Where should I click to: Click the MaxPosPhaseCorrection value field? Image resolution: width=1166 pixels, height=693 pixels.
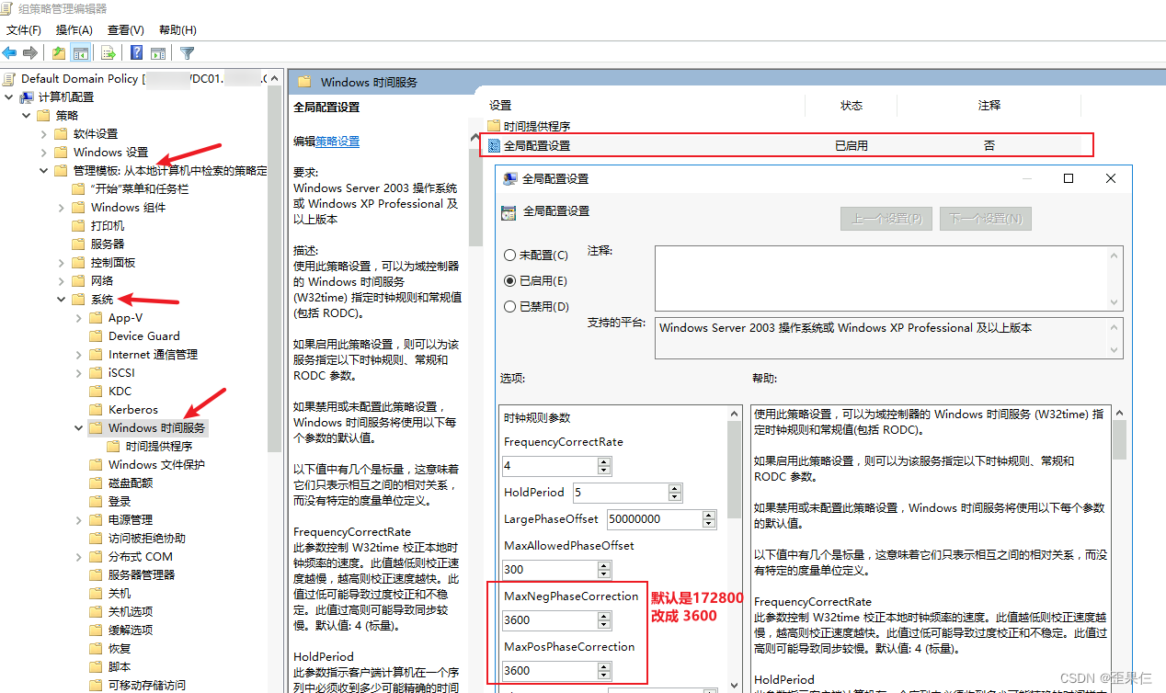pos(550,671)
